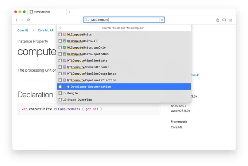Click the class icon beside MTLComputePipelineDescriptor

click(x=65, y=73)
